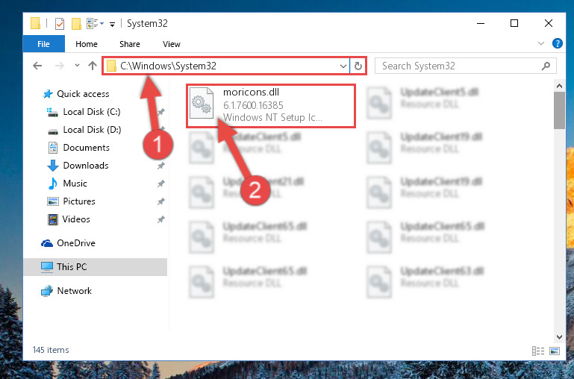The width and height of the screenshot is (574, 379).
Task: Click the New folder quick access toolbar icon
Action: click(x=76, y=24)
